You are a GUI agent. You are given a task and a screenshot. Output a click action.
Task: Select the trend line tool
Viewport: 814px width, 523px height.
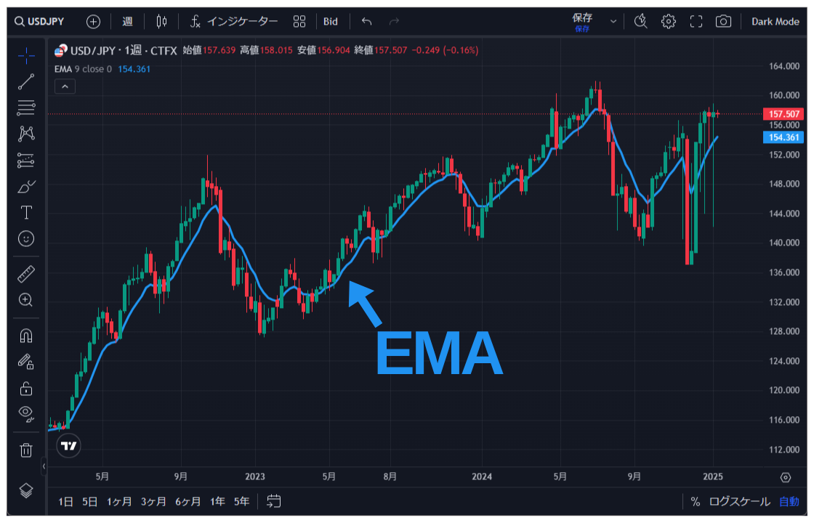click(26, 81)
